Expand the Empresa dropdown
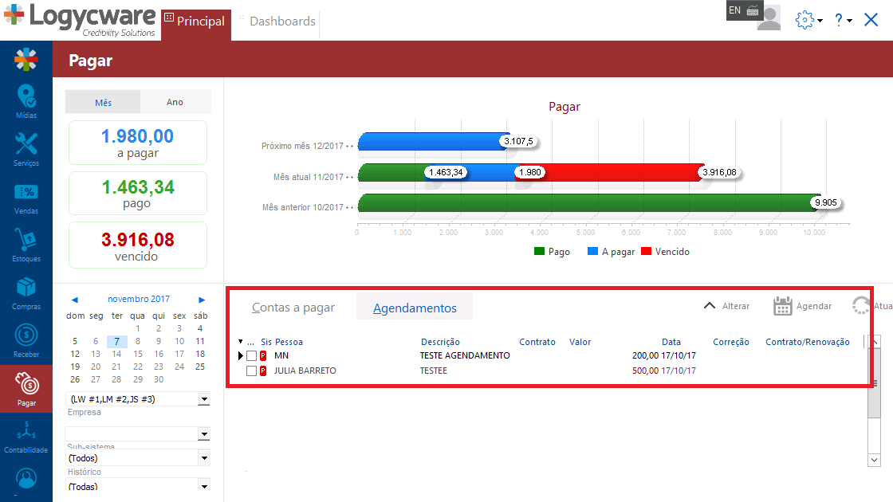Viewport: 893px width, 502px height. [x=204, y=399]
